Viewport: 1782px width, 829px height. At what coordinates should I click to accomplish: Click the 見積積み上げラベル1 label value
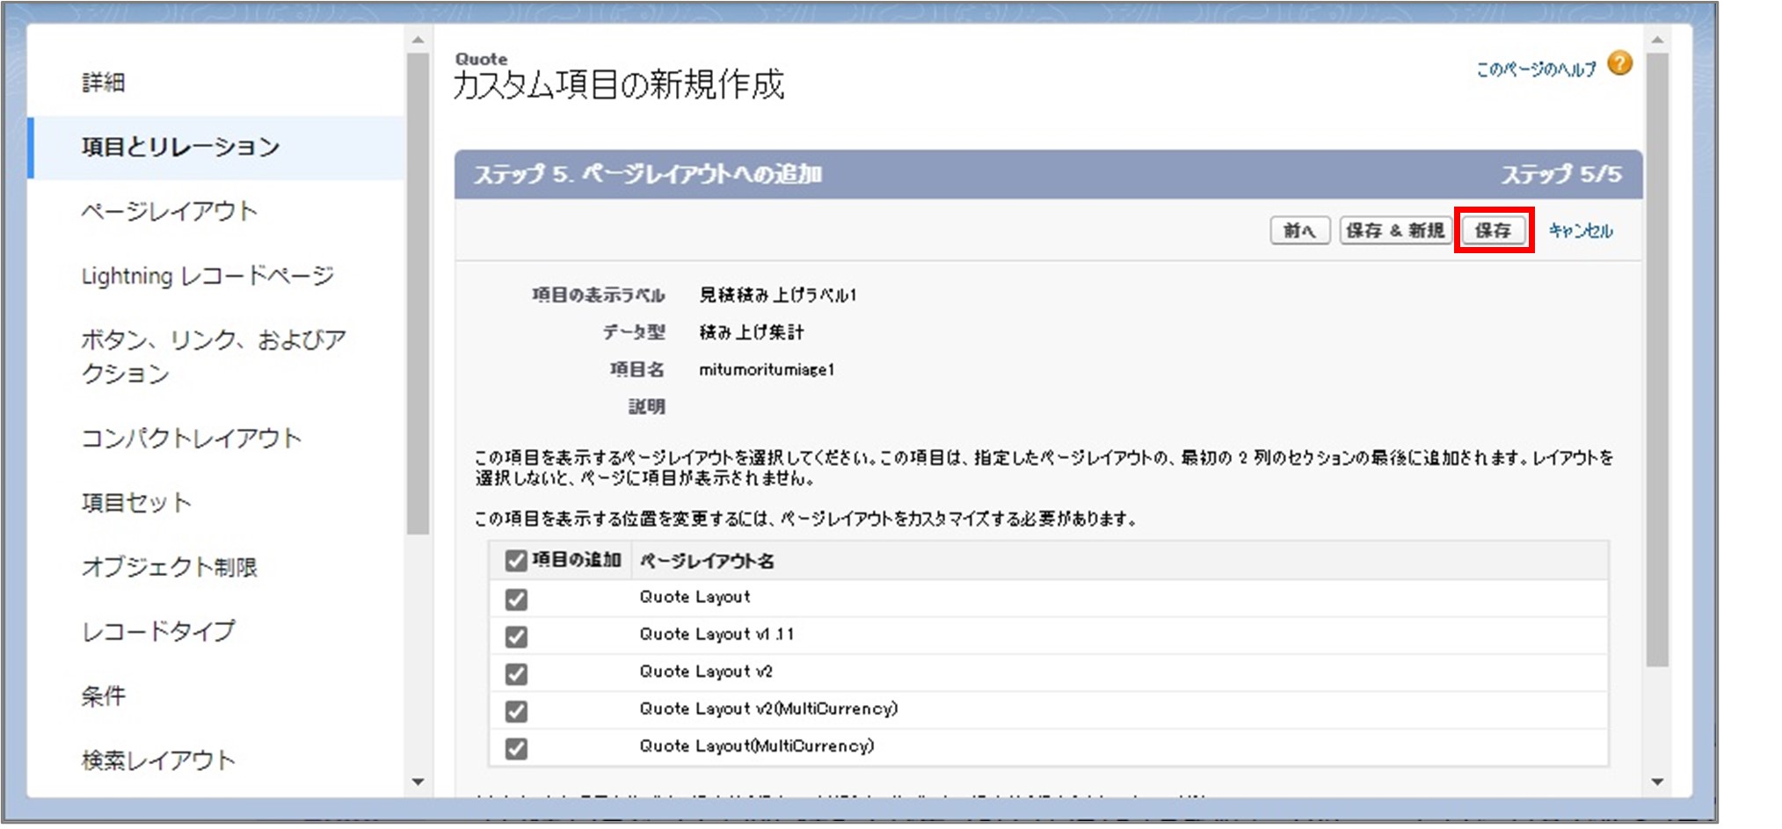(778, 295)
